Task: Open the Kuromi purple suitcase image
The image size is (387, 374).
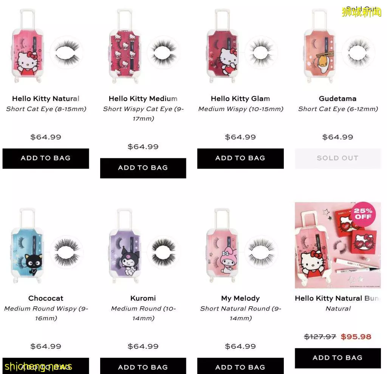Action: (143, 245)
